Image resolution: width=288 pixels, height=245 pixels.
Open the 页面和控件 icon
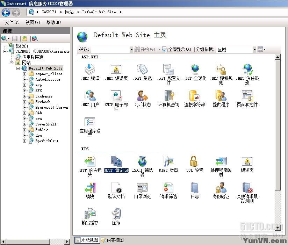click(x=247, y=98)
